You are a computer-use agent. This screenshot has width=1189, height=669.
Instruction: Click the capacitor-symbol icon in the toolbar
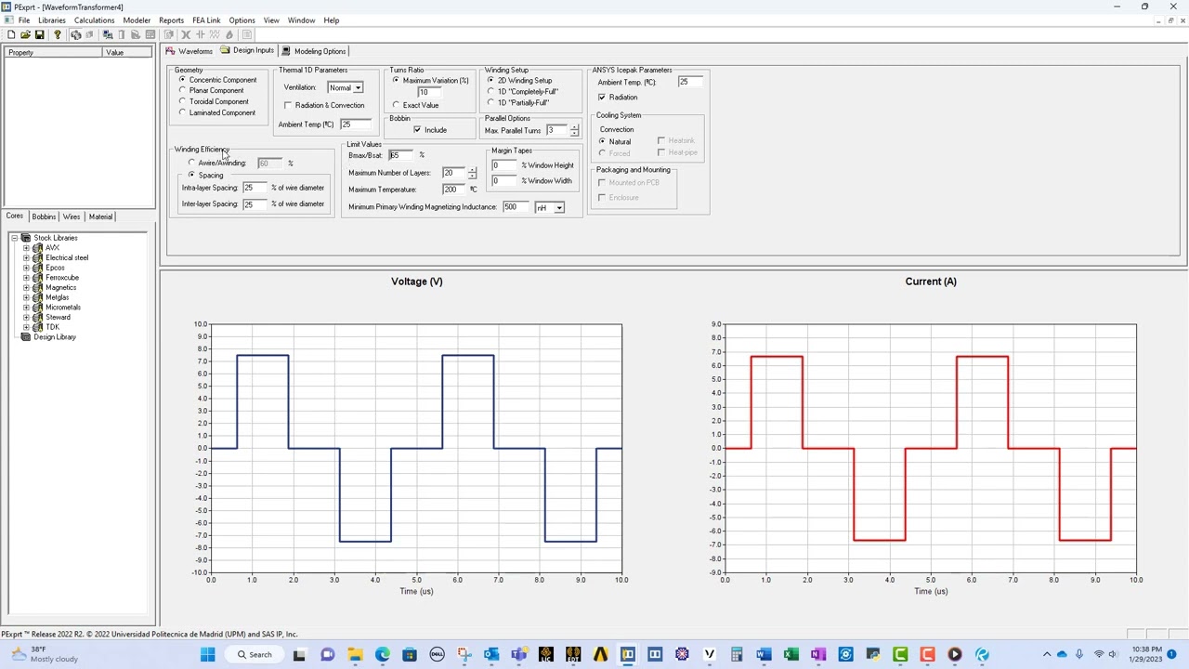[200, 34]
